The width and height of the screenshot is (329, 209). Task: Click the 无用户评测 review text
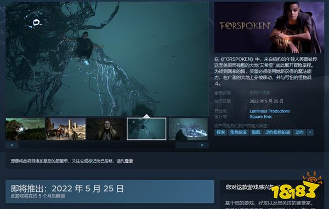tap(259, 93)
